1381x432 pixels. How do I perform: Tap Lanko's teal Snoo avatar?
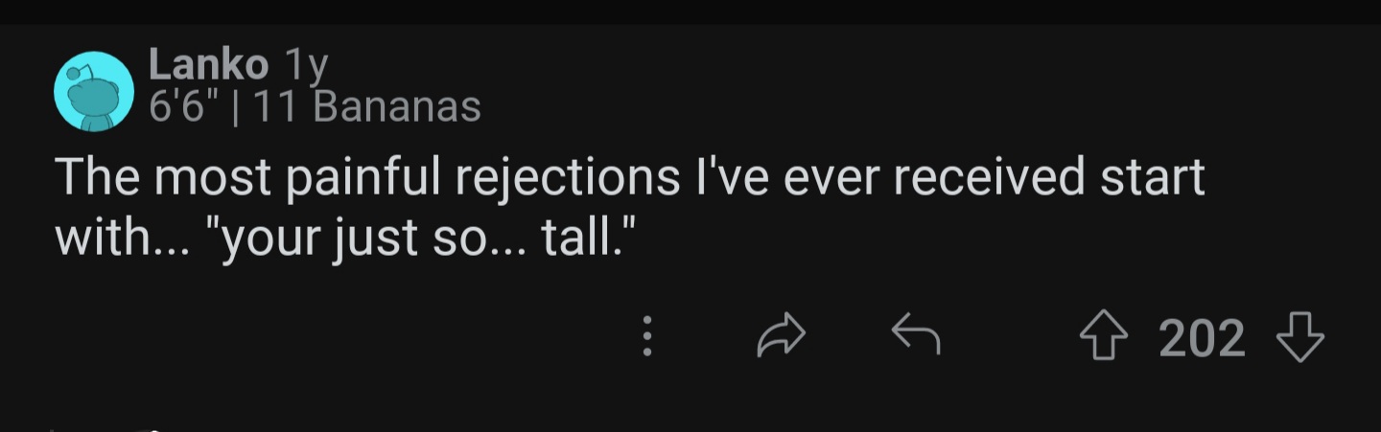pos(93,91)
